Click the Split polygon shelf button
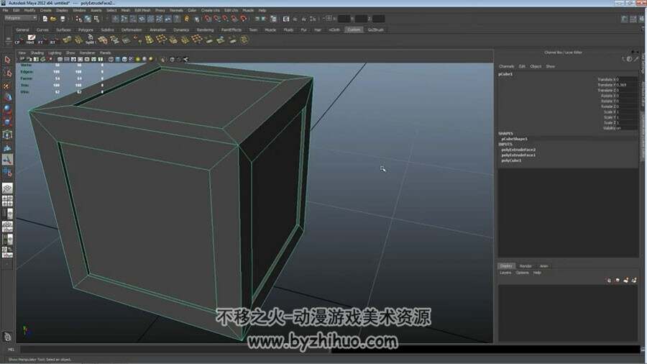Image resolution: width=647 pixels, height=364 pixels. click(x=90, y=40)
